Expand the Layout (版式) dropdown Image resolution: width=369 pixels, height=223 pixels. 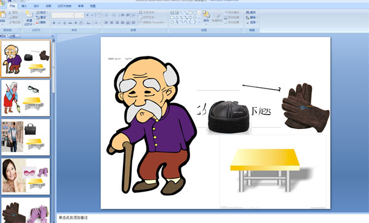tap(42, 12)
